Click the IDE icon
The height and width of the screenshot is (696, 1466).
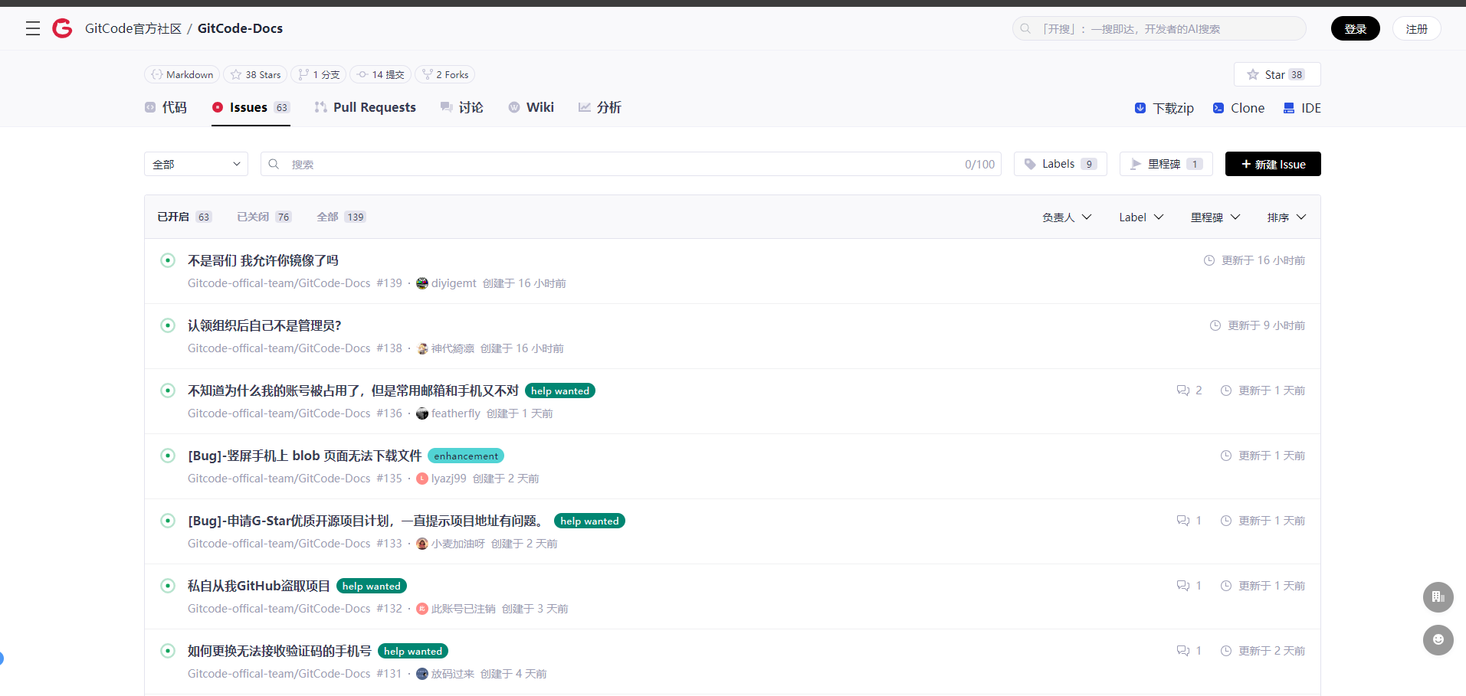click(1289, 108)
